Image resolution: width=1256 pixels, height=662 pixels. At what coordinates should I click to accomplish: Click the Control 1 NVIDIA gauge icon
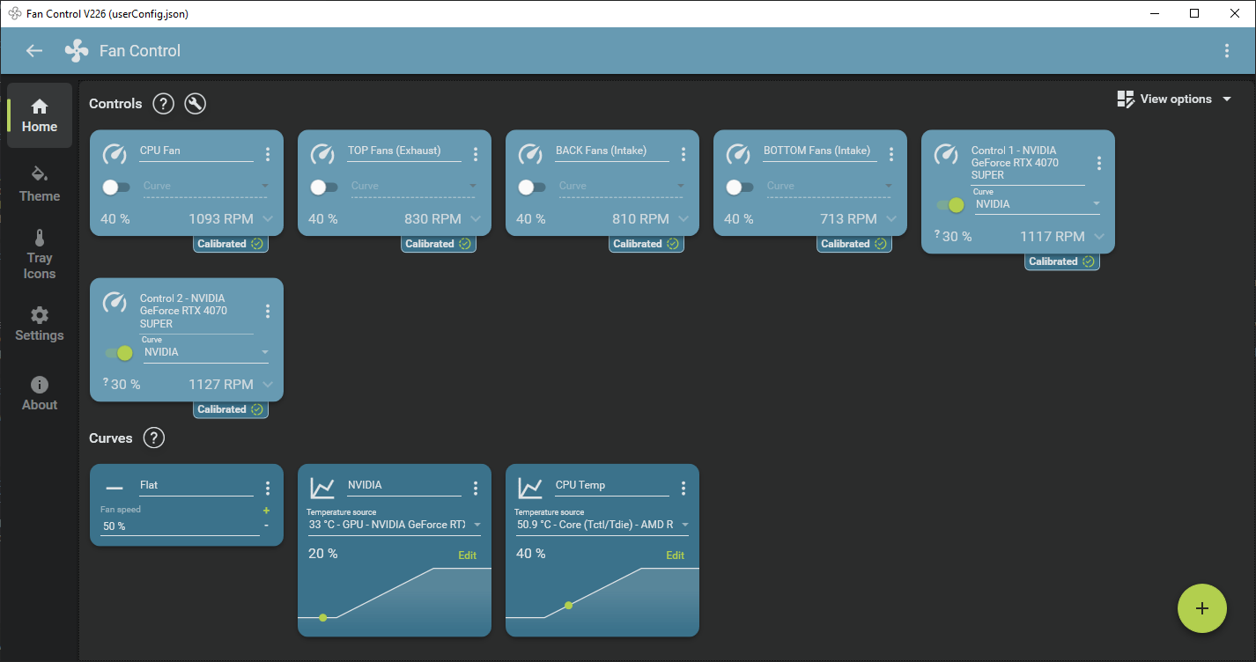tap(946, 154)
